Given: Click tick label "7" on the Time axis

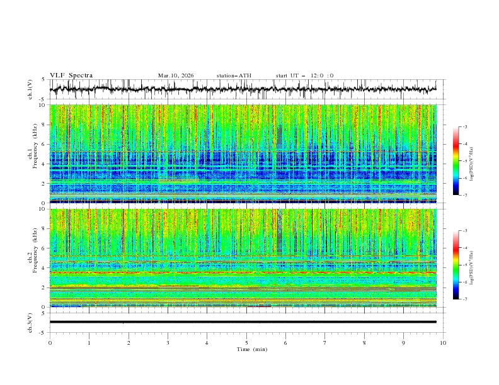Looking at the screenshot, I should tap(325, 343).
